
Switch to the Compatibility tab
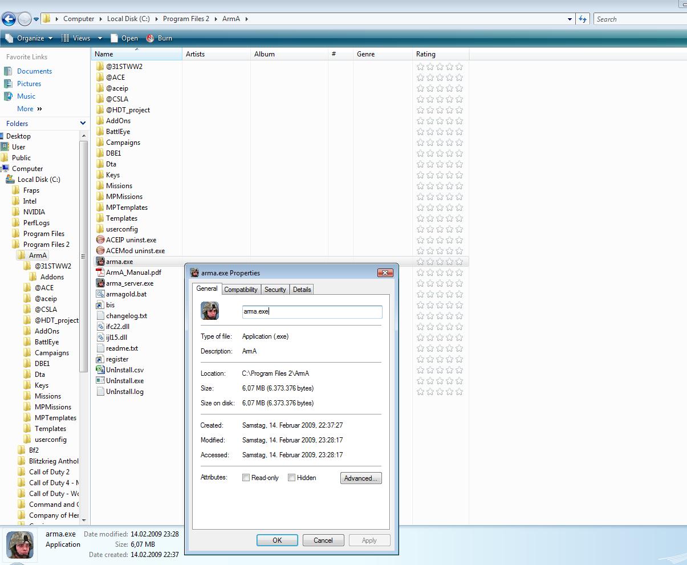(241, 290)
